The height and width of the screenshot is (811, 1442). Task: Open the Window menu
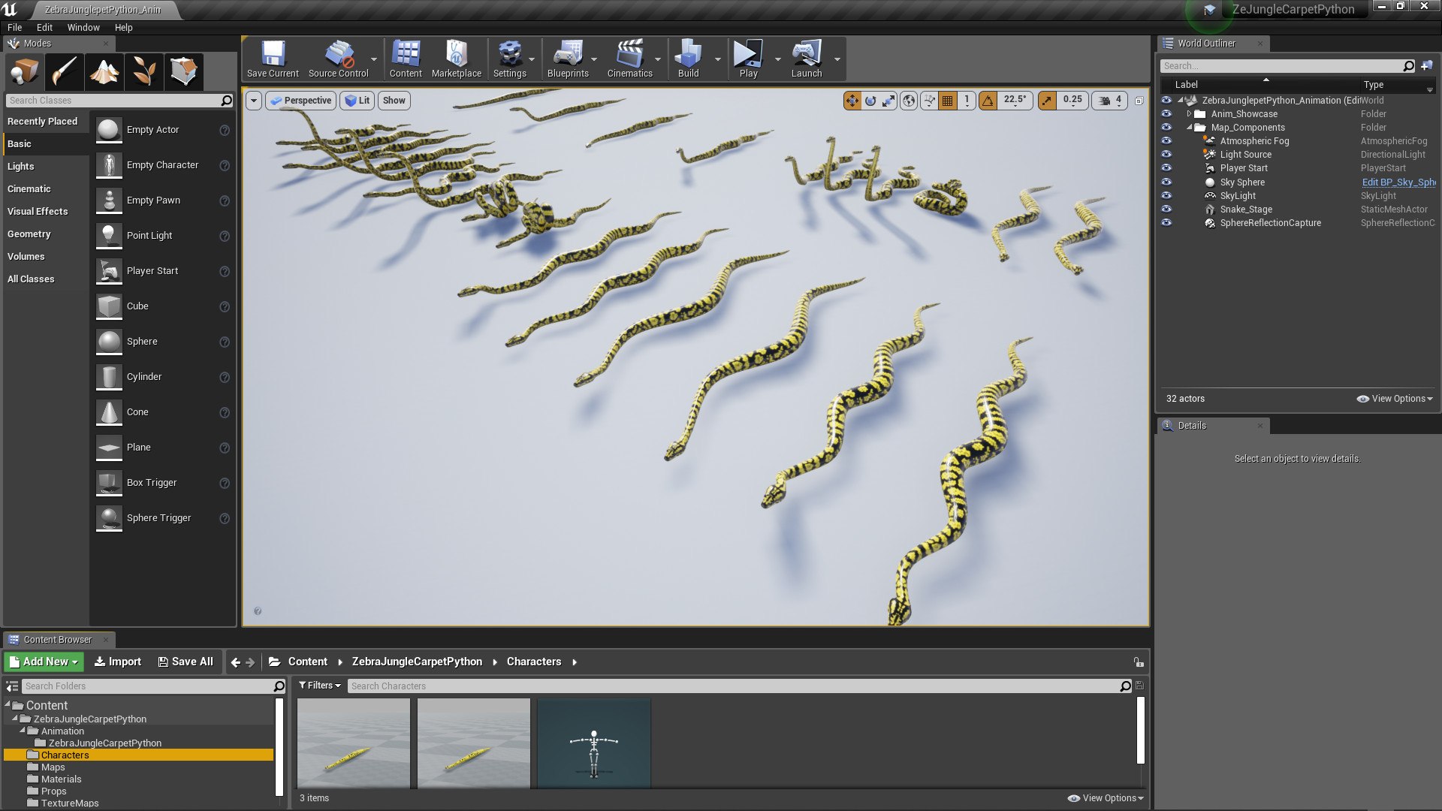pyautogui.click(x=83, y=28)
